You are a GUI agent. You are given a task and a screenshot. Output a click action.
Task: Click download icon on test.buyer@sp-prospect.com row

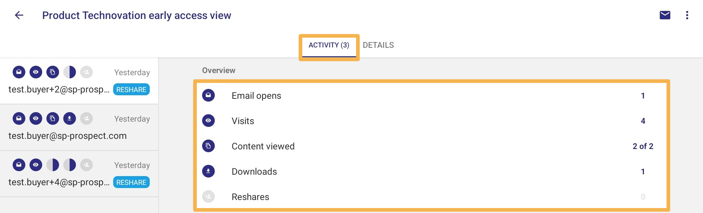click(x=70, y=118)
